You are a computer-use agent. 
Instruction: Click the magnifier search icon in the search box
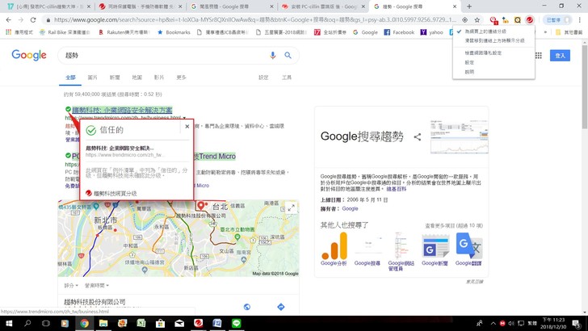pyautogui.click(x=288, y=55)
